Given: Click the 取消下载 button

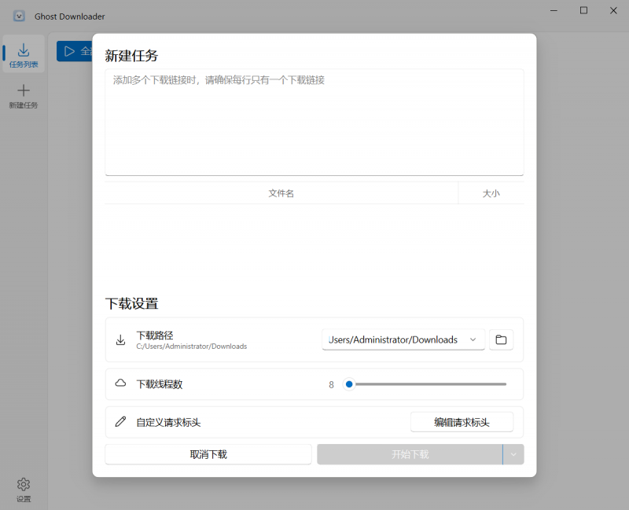Looking at the screenshot, I should click(208, 454).
